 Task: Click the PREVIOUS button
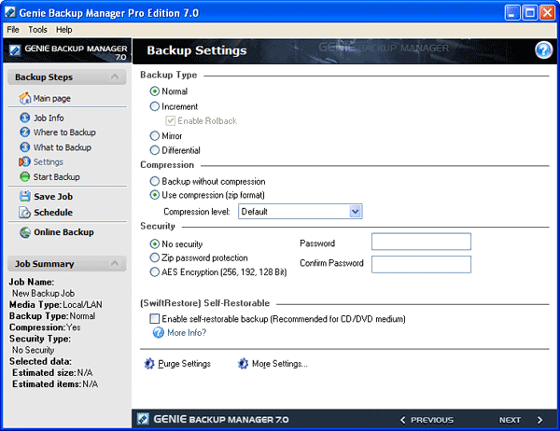(x=432, y=420)
